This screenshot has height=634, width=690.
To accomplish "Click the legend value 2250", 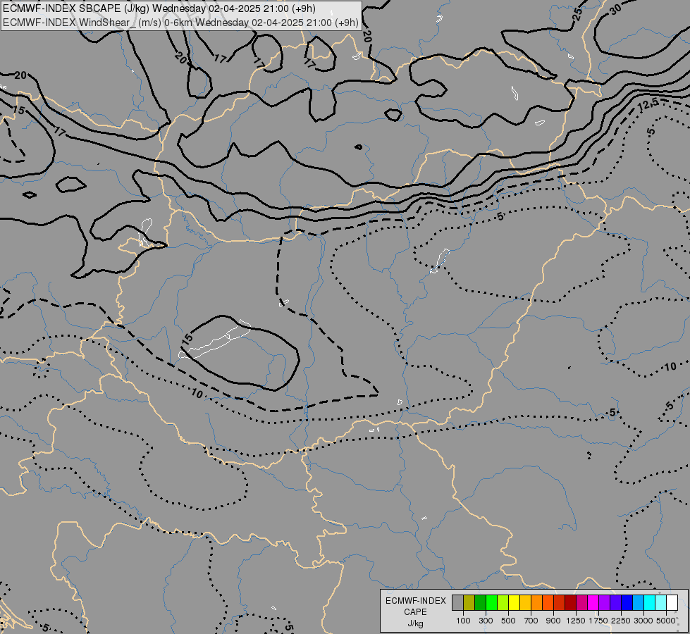I will click(620, 621).
